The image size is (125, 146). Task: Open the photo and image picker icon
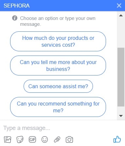coord(8,139)
